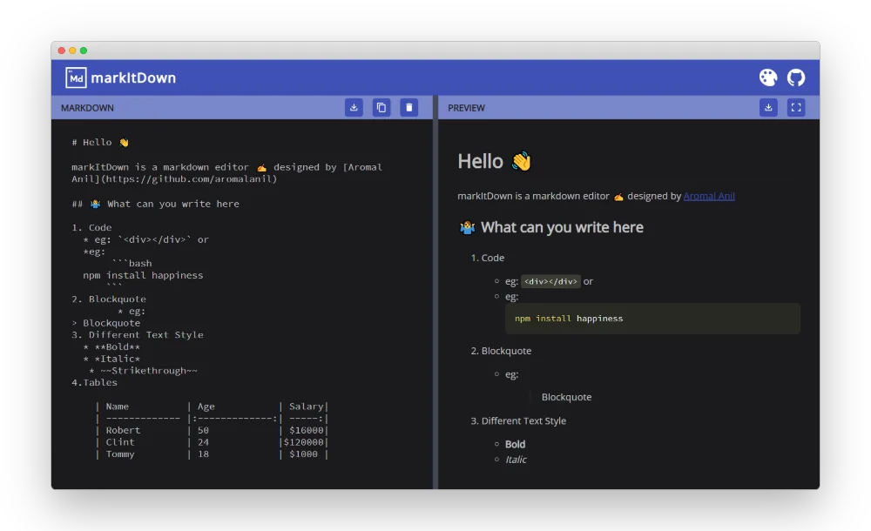Image resolution: width=871 pixels, height=531 pixels.
Task: Click the '*Italic*' line in editor
Action: point(111,359)
